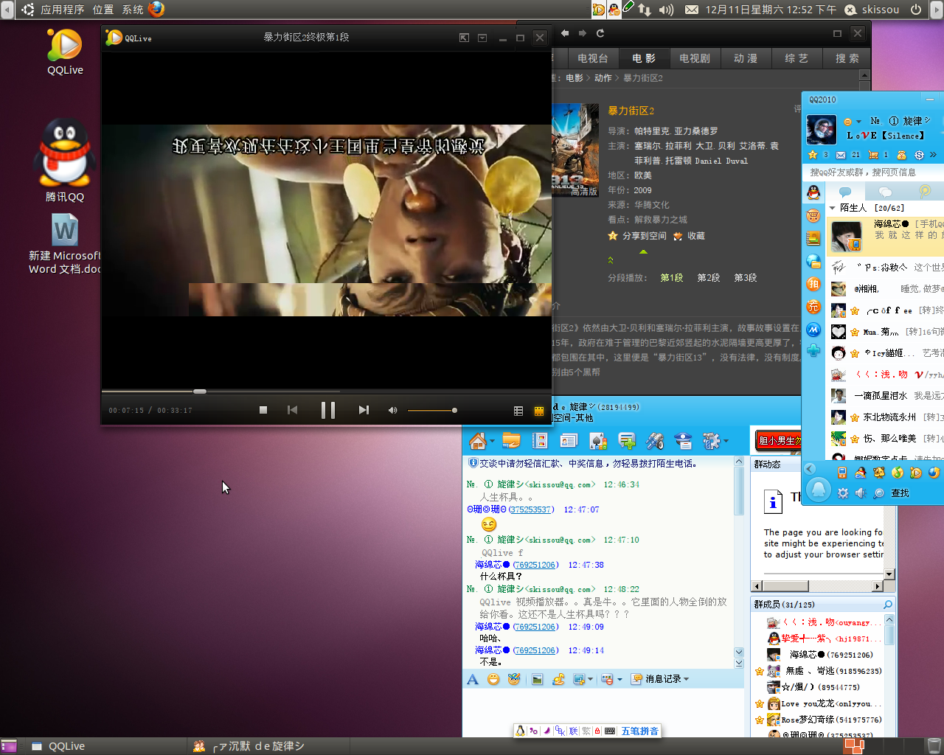Image resolution: width=944 pixels, height=755 pixels.
Task: Open group shared files folder icon
Action: pos(511,441)
